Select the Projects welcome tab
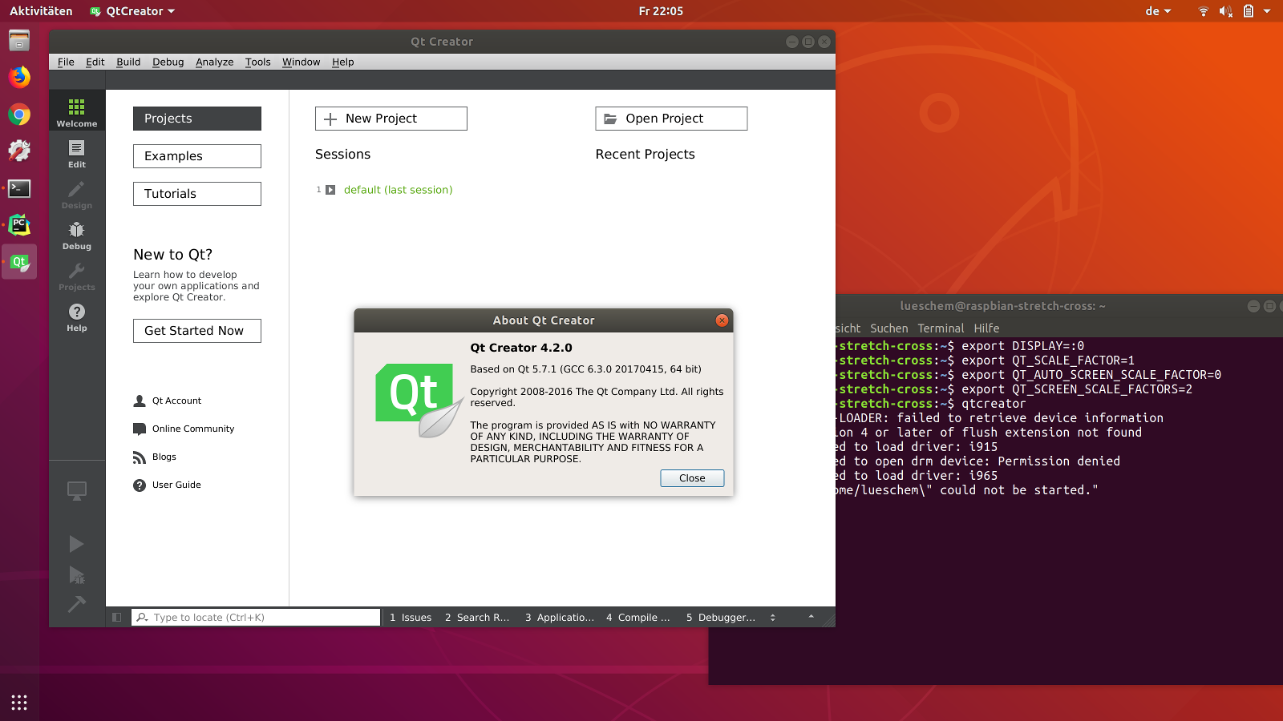 197,119
